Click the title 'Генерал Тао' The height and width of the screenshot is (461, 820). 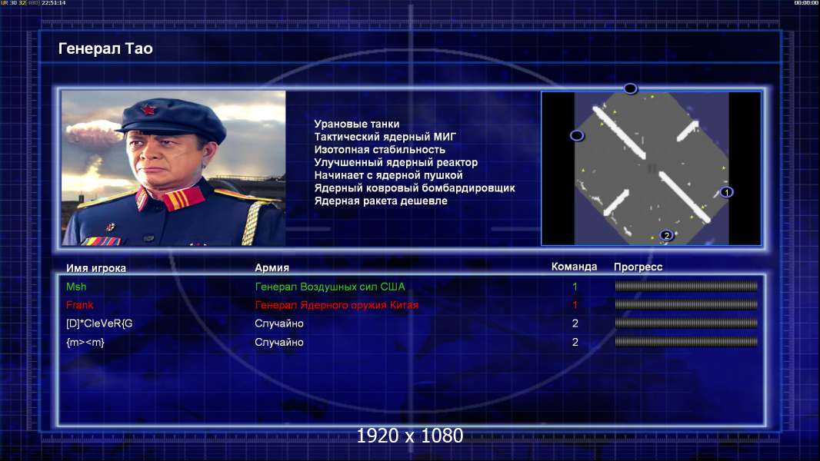pyautogui.click(x=105, y=48)
